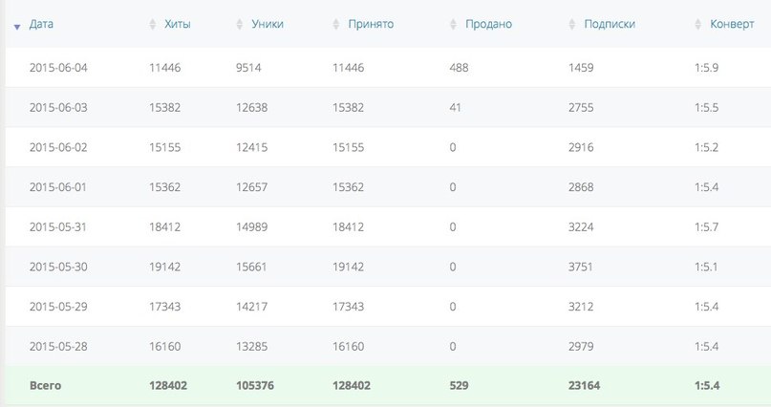The image size is (771, 407).
Task: Click the sort arrow beside Дата
Action: (x=17, y=27)
